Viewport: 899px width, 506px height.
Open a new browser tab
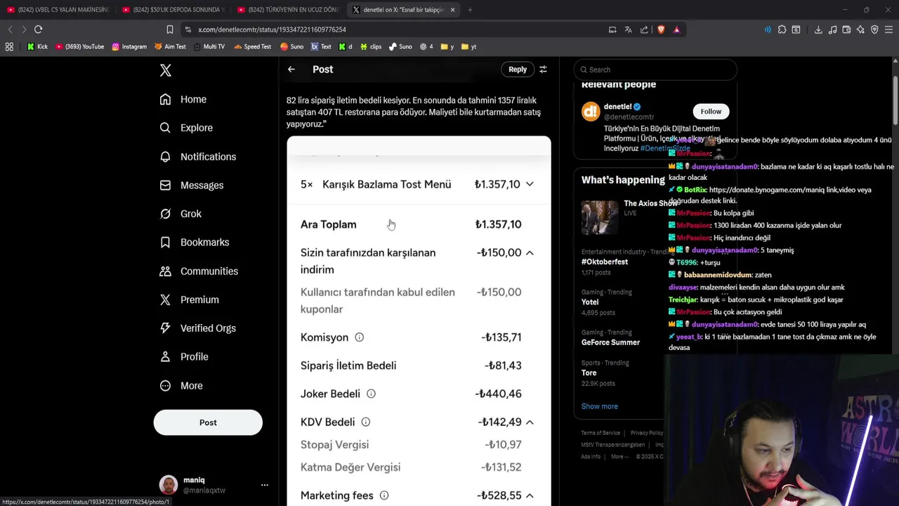[470, 10]
